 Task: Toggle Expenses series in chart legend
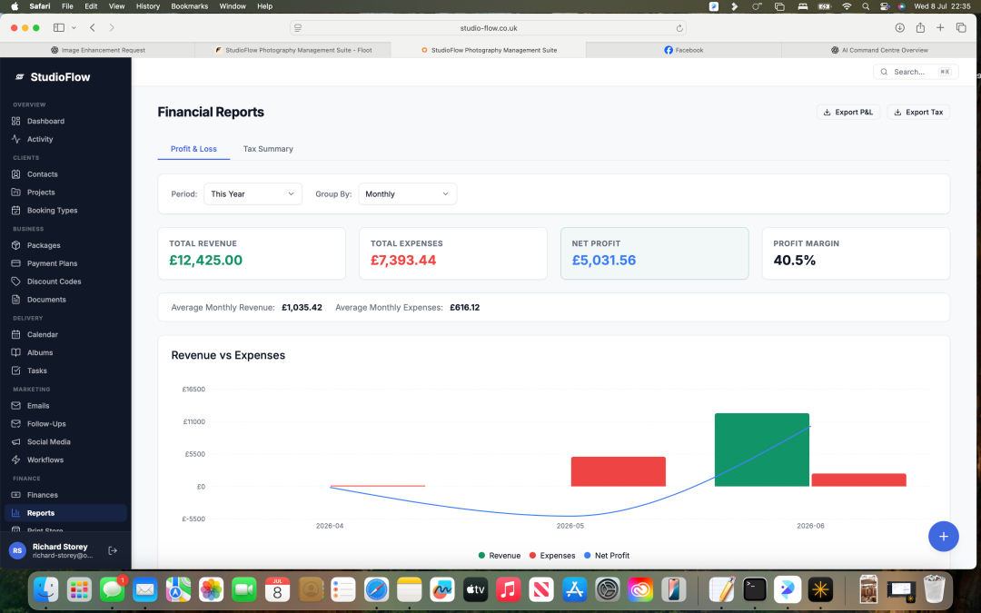pos(552,556)
